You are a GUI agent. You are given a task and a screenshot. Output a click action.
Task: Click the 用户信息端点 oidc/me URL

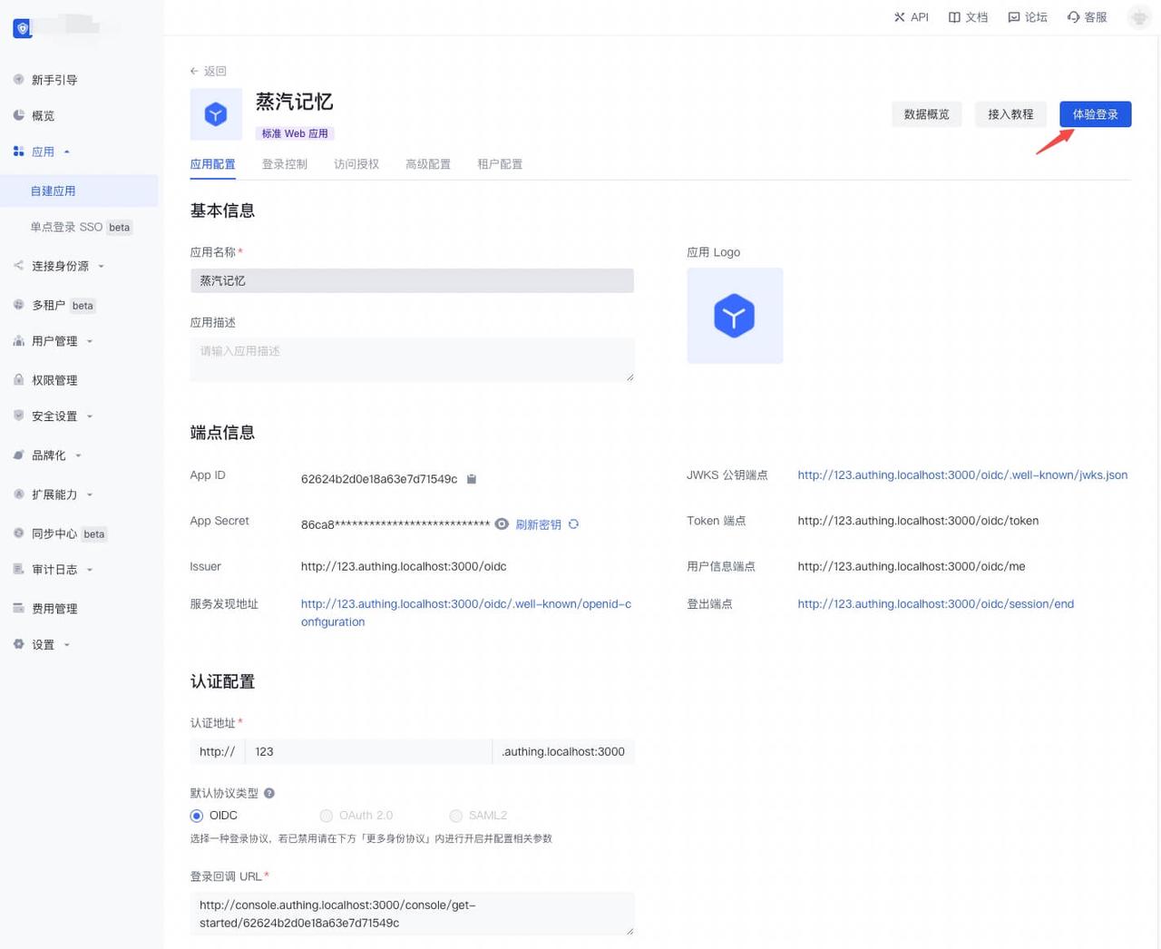point(912,566)
